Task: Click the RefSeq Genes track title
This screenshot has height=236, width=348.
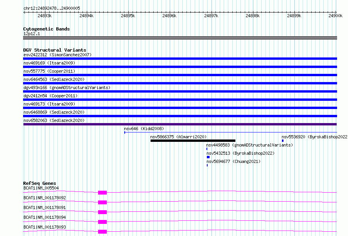Action: 39,183
